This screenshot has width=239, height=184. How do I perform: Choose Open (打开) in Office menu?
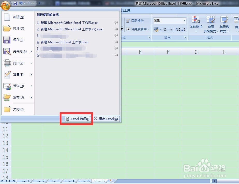[x=18, y=28]
